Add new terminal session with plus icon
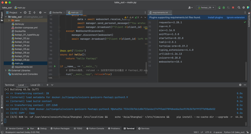Viewport: 251px width, 134px height. (x=47, y=85)
